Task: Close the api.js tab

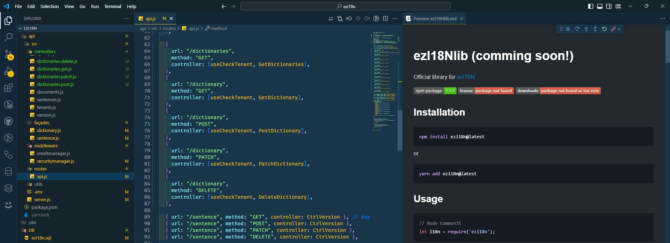Action: pyautogui.click(x=171, y=19)
